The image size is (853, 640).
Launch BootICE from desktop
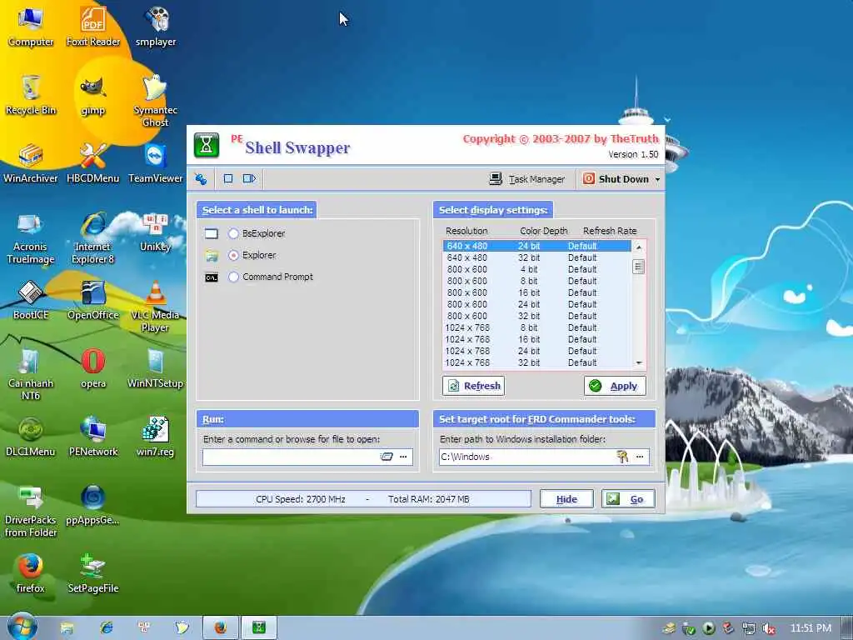(31, 300)
